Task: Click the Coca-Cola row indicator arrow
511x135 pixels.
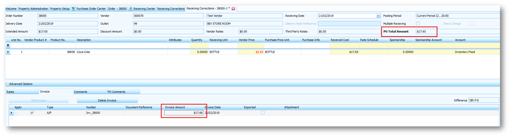Action: pyautogui.click(x=8, y=52)
